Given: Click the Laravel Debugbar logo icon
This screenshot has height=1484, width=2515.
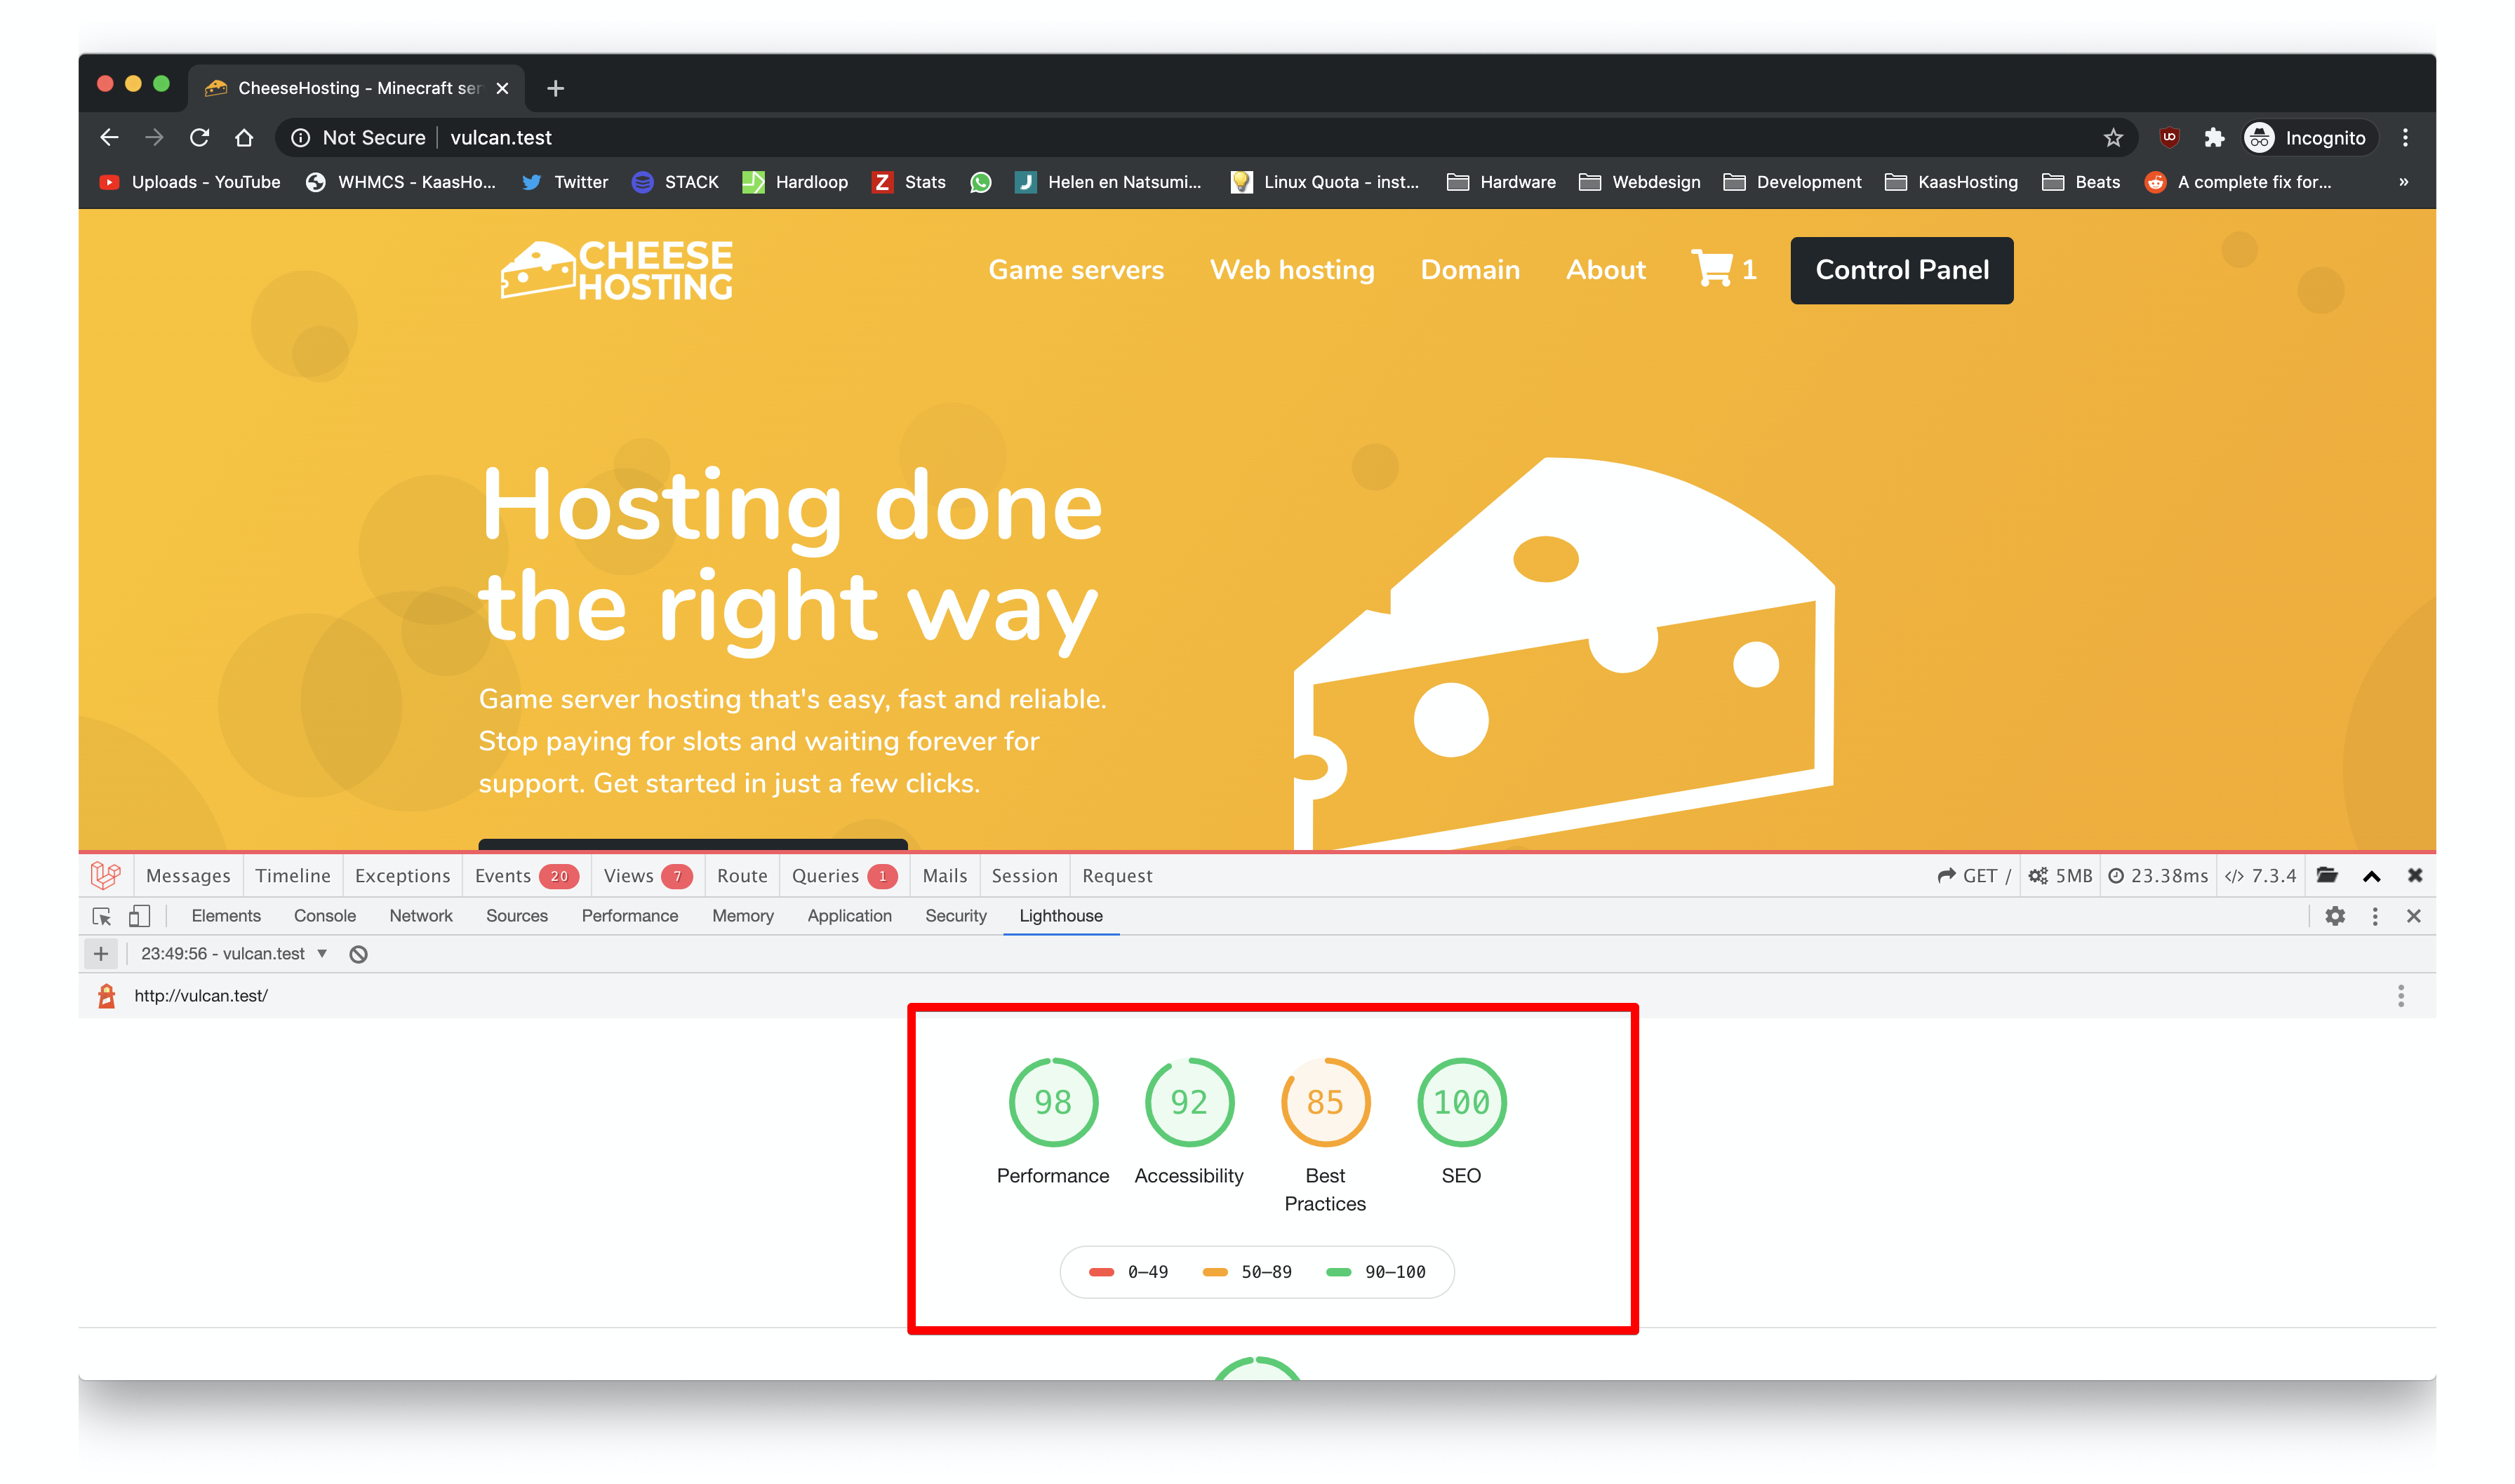Looking at the screenshot, I should [106, 875].
